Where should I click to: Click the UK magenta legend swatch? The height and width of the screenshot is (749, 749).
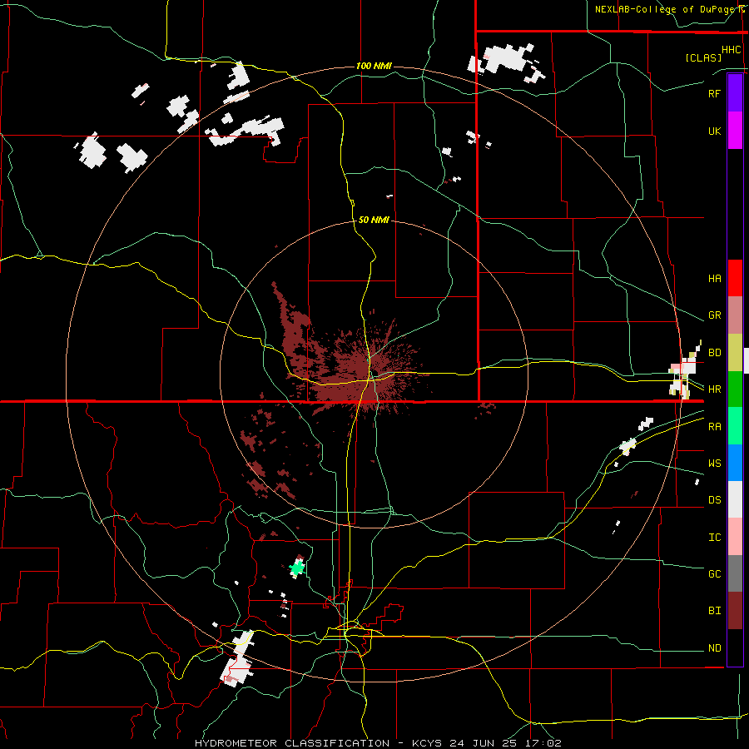735,131
